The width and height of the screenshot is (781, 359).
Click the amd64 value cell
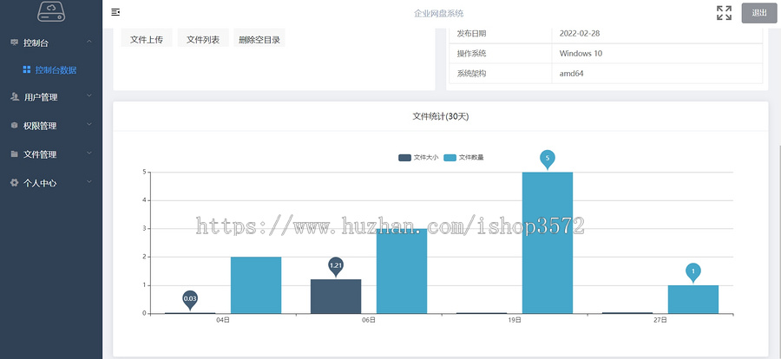tap(658, 74)
